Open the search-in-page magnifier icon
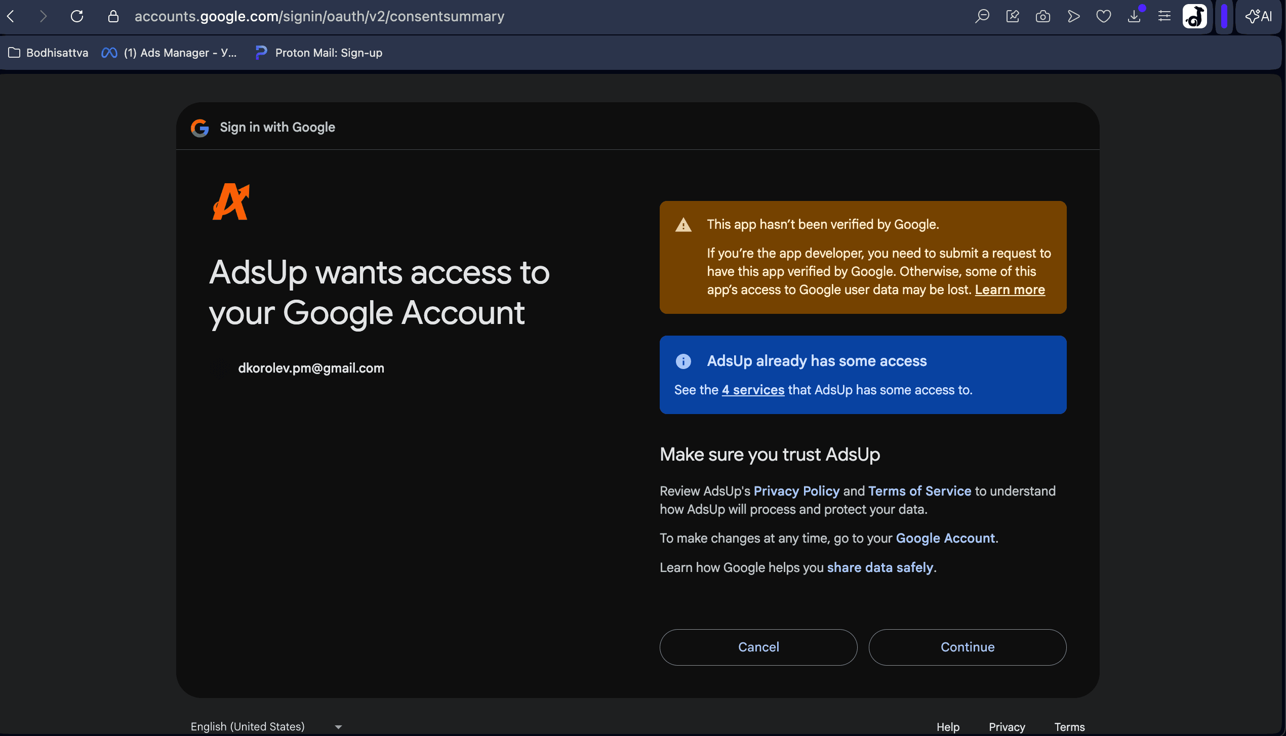Screen dimensions: 1286x736 pyautogui.click(x=982, y=16)
